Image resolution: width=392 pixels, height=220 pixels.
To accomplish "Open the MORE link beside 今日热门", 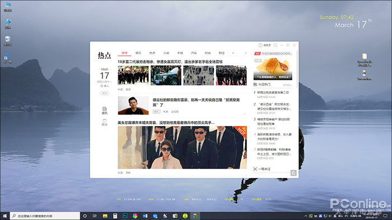I will 287,85.
